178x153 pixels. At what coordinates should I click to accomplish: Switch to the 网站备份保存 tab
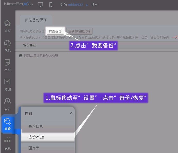tap(36, 20)
